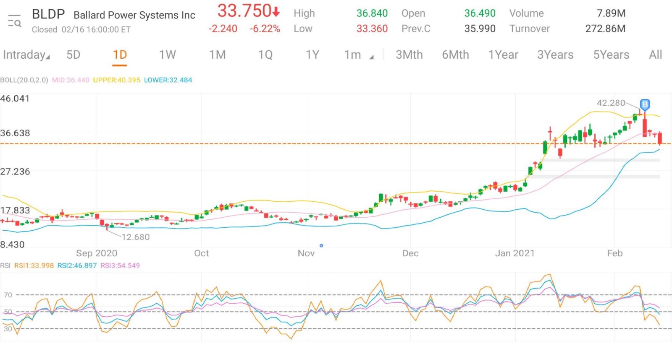Click the 33.750 last price
Image resolution: width=672 pixels, height=346 pixels.
click(244, 11)
